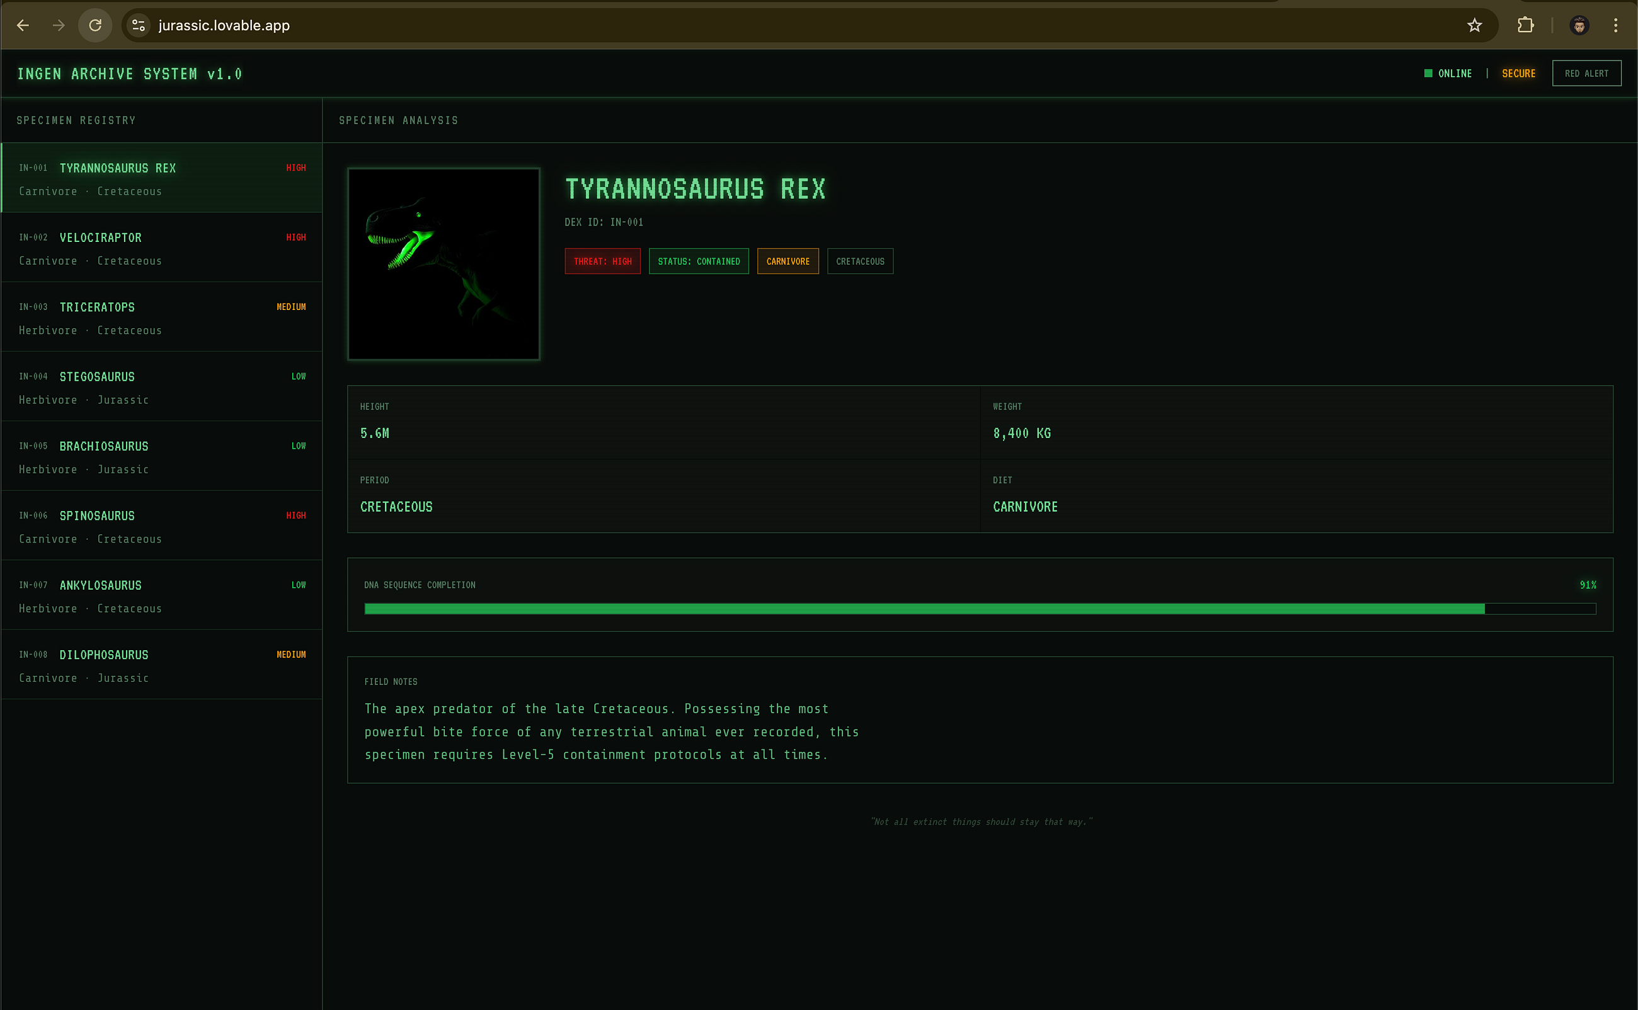
Task: Select Brachiosaurus in specimen registry
Action: [162, 456]
